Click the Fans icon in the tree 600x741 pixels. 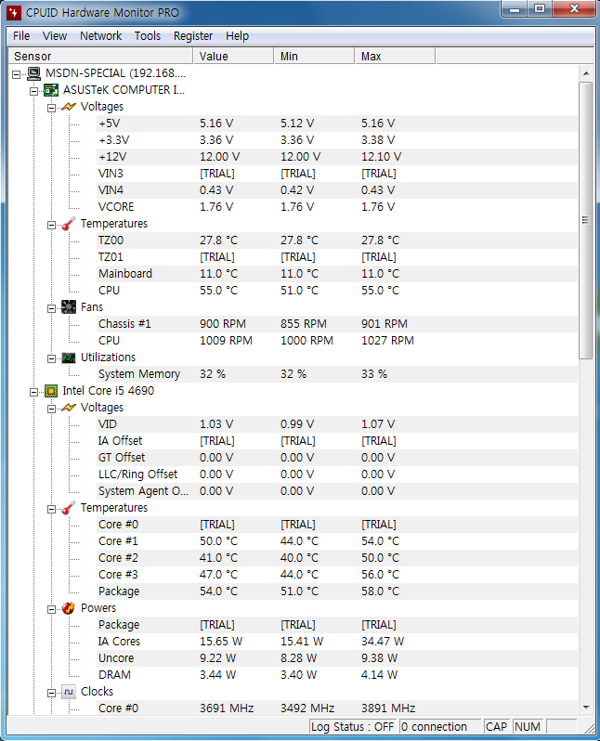[68, 307]
